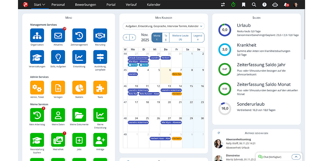This screenshot has height=161, width=323.
Task: Select the Recruiting icon
Action: 100,35
